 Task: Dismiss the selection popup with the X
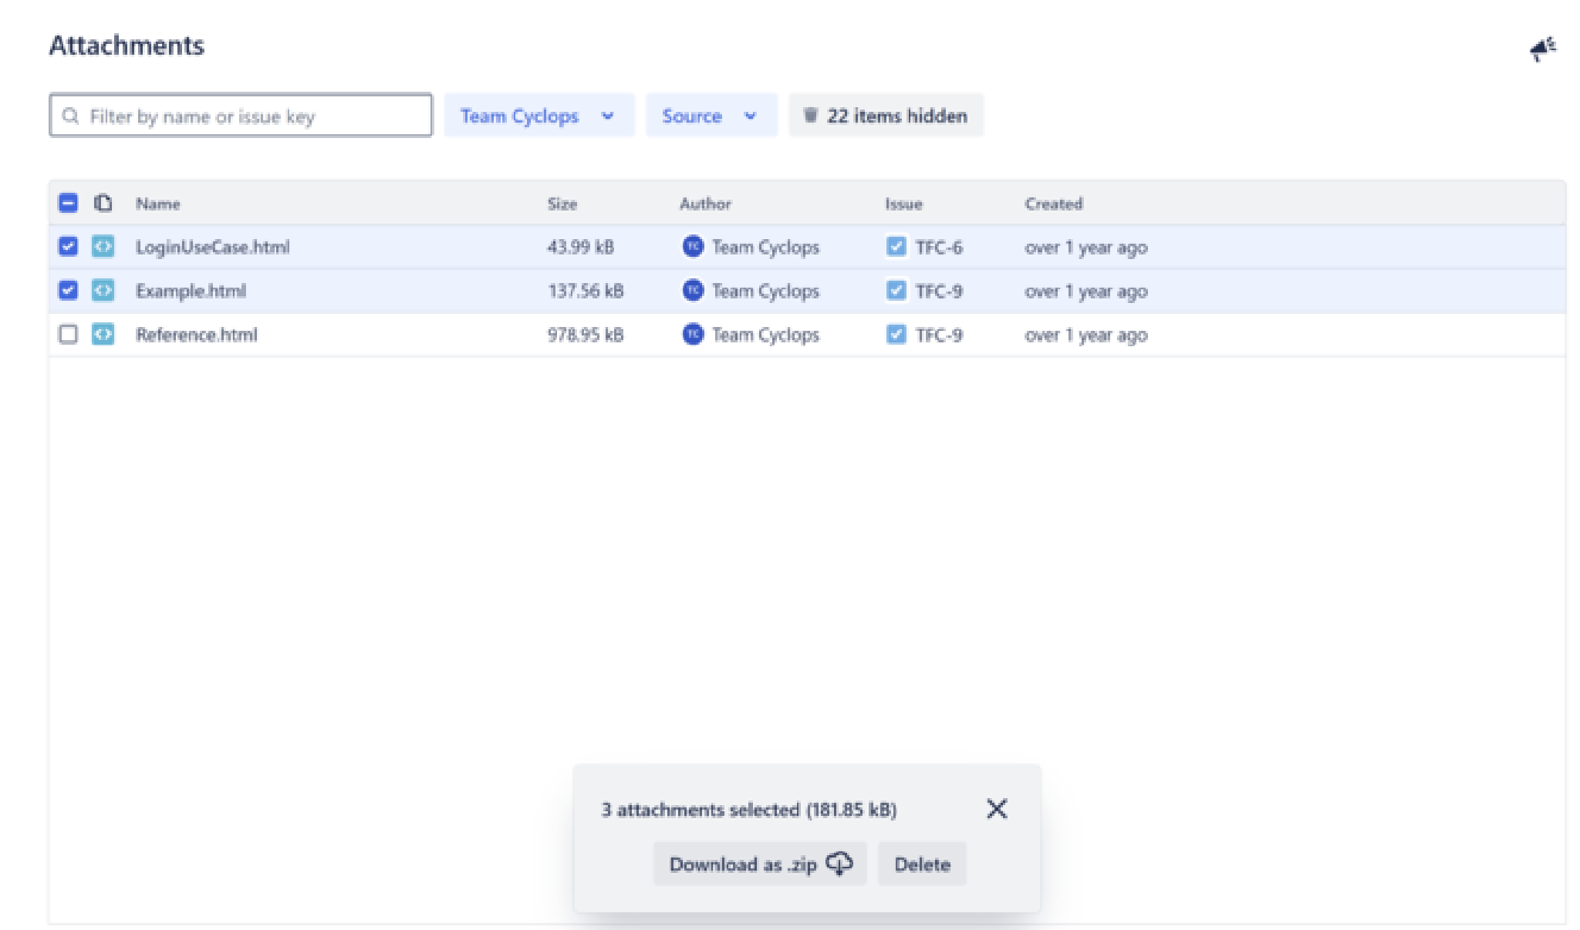[997, 809]
